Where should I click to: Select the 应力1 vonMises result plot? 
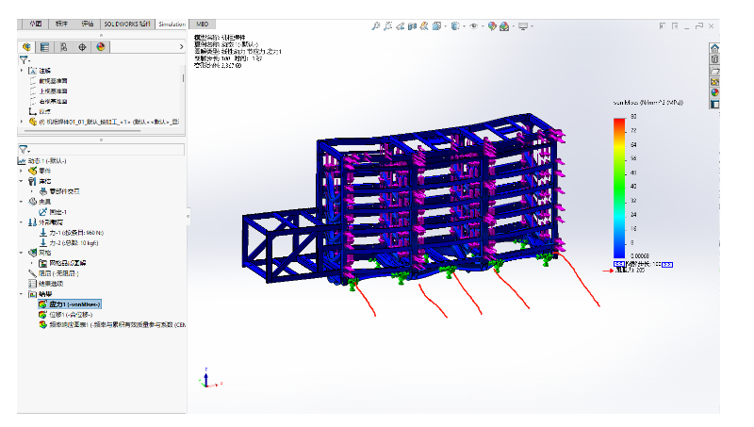point(74,304)
